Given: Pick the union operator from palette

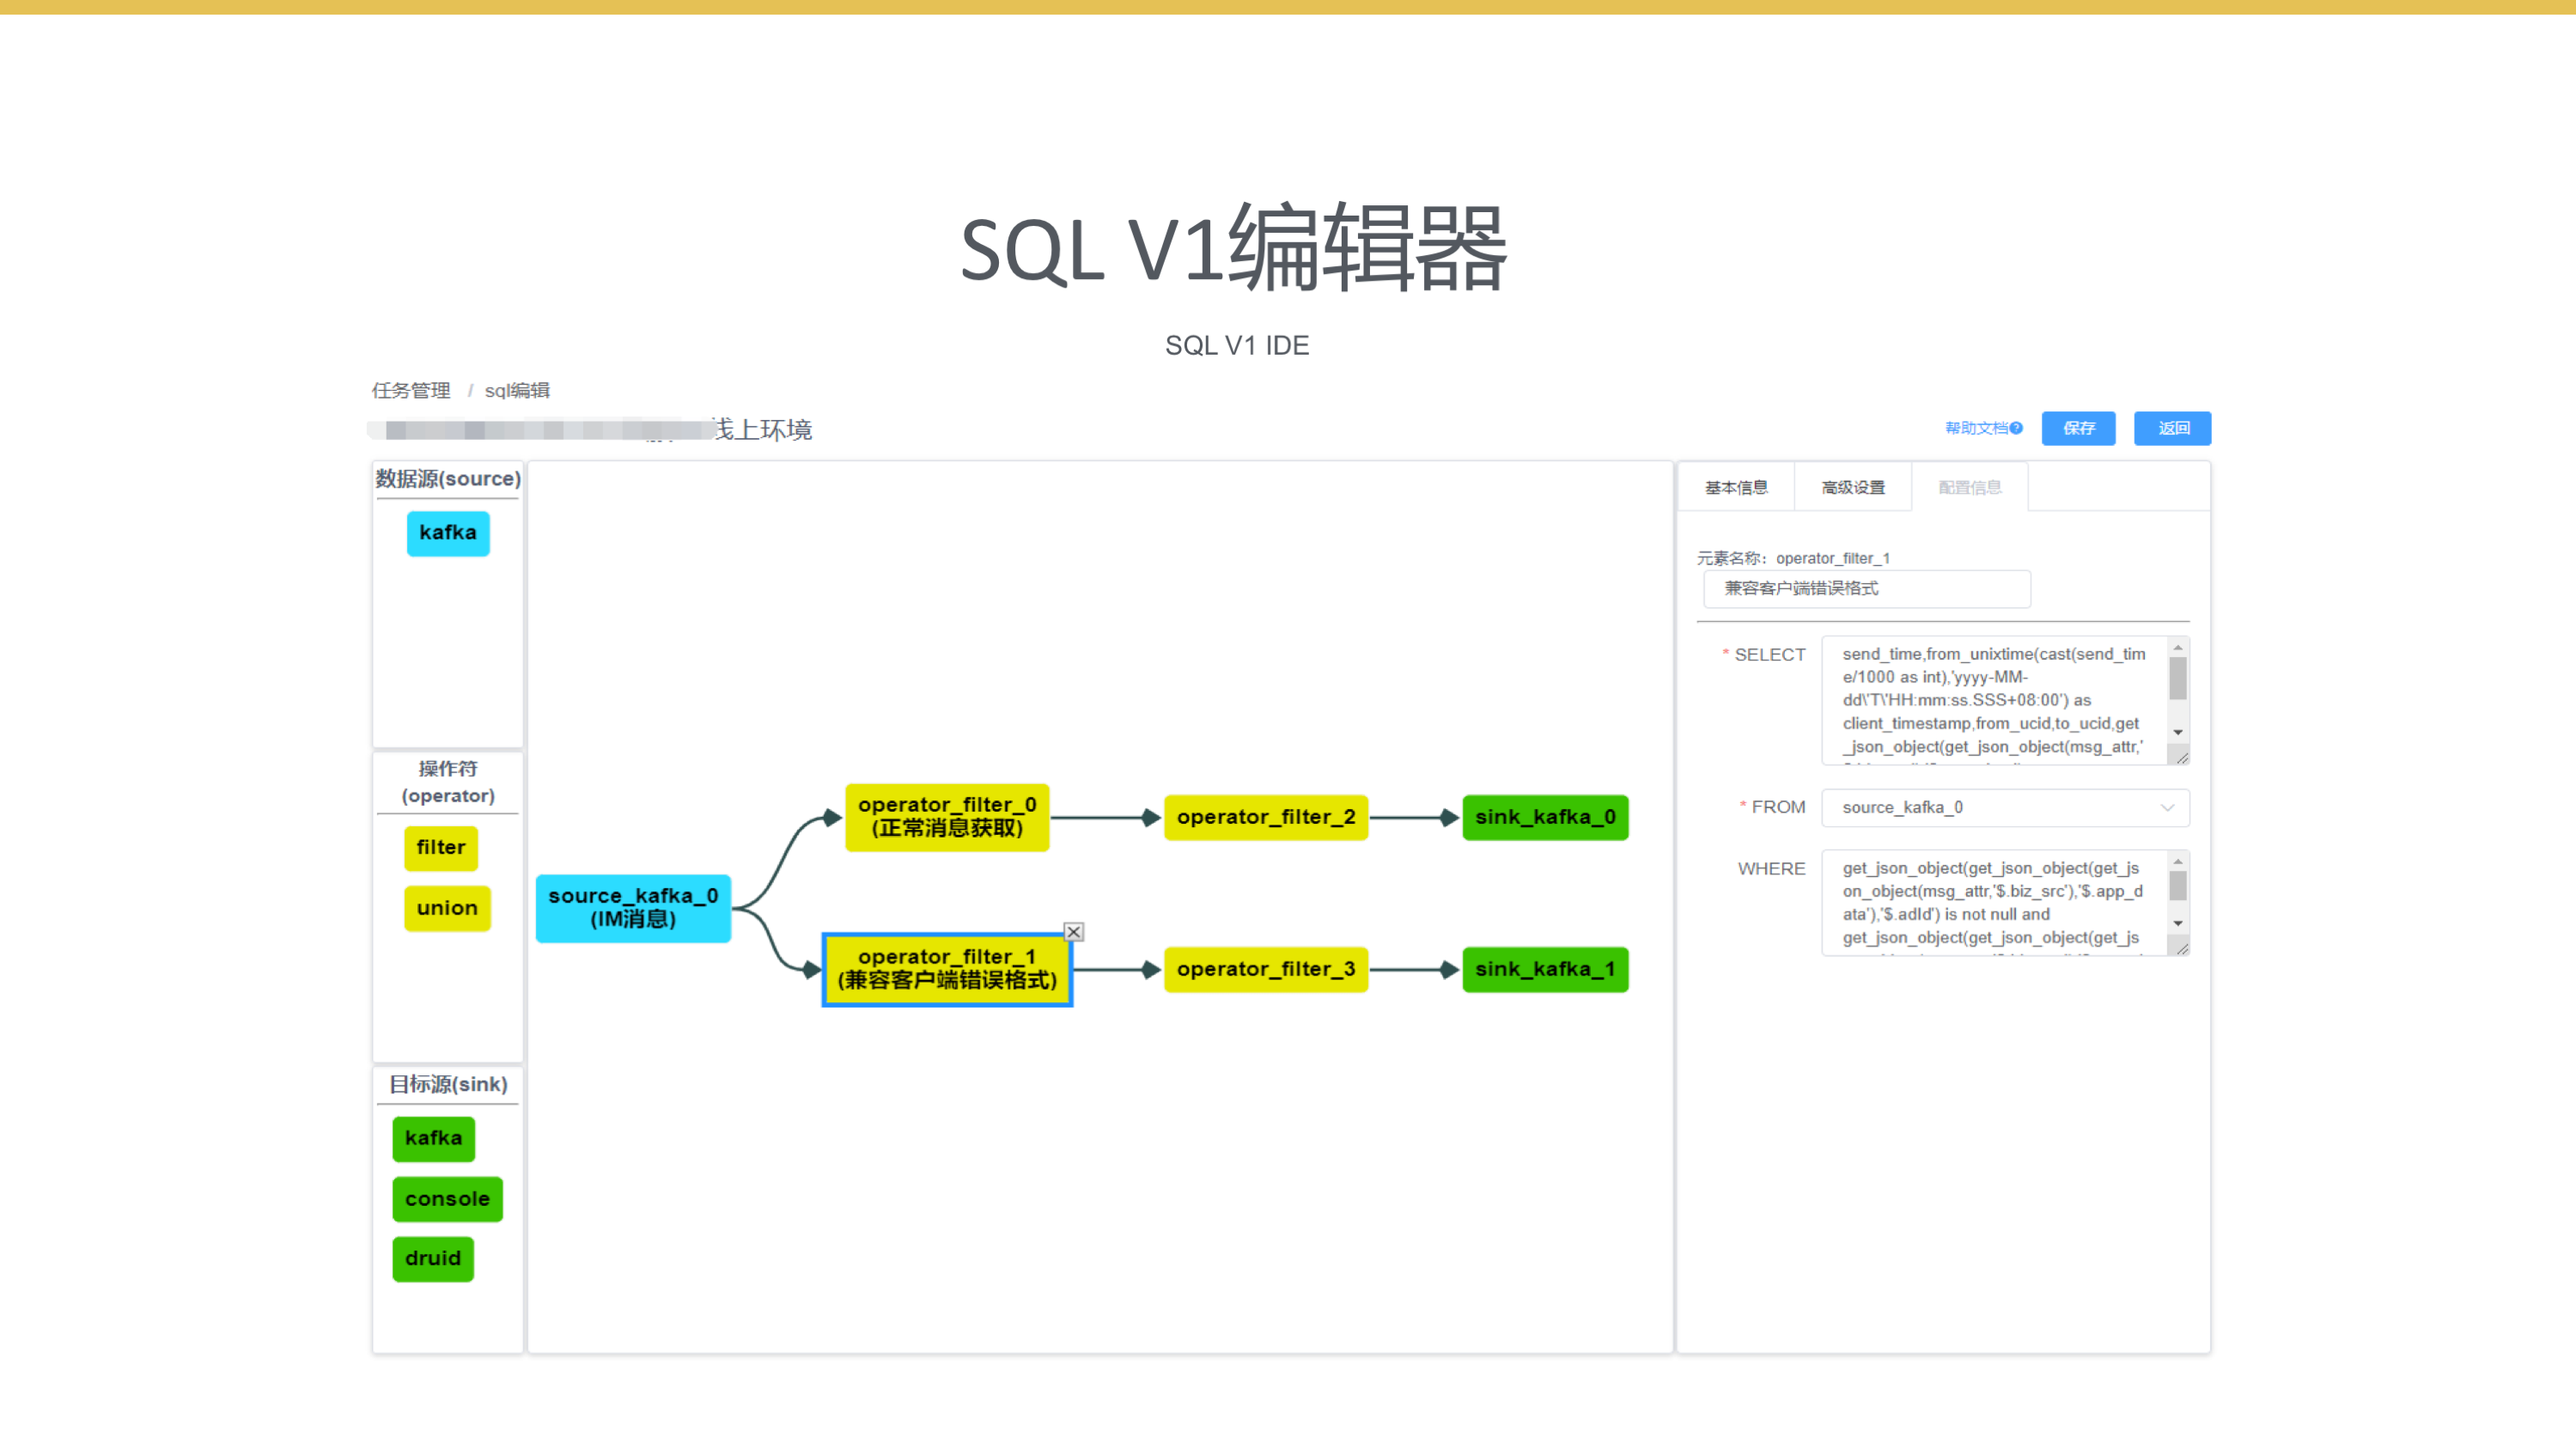Looking at the screenshot, I should (x=447, y=908).
